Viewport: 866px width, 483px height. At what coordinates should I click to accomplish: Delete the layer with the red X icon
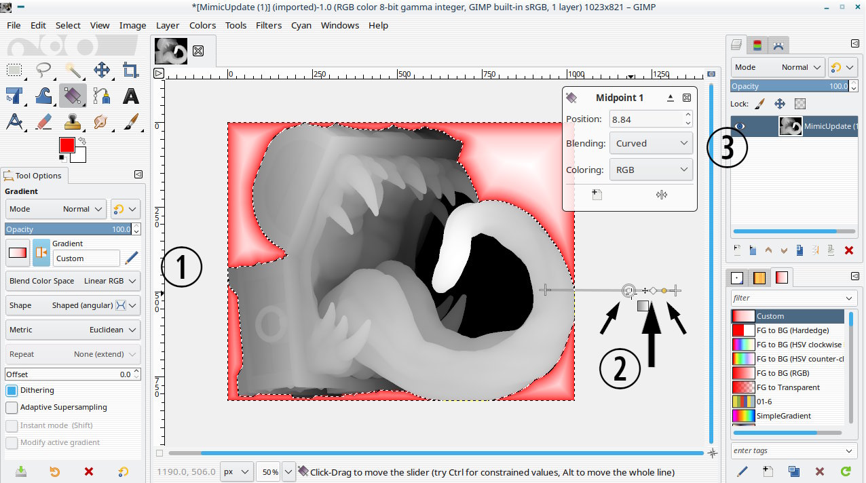(x=848, y=250)
